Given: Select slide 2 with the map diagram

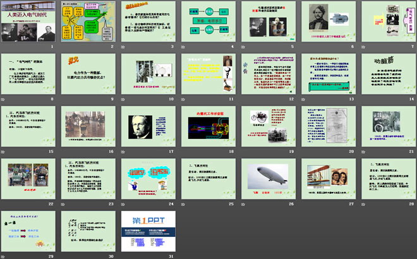Looking at the screenshot, I should [x=88, y=21].
